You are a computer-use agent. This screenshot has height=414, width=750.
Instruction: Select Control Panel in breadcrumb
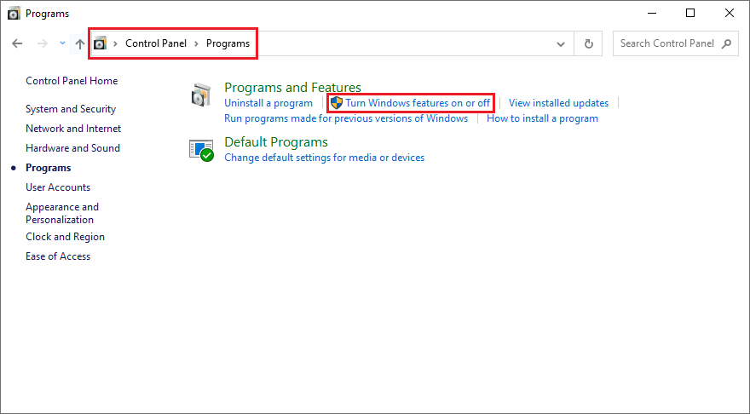[156, 43]
